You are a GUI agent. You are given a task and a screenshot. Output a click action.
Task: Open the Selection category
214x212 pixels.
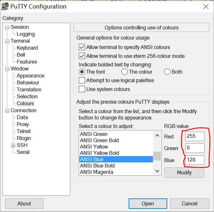pyautogui.click(x=27, y=97)
